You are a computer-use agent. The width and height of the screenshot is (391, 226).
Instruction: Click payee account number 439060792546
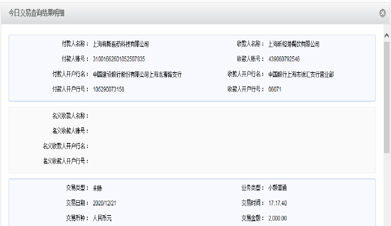[284, 59]
